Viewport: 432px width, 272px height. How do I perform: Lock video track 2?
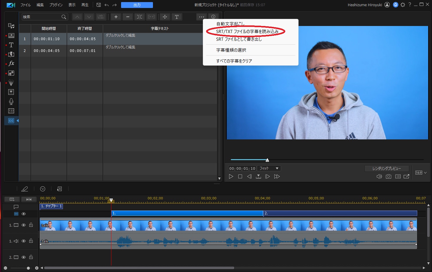(31, 257)
